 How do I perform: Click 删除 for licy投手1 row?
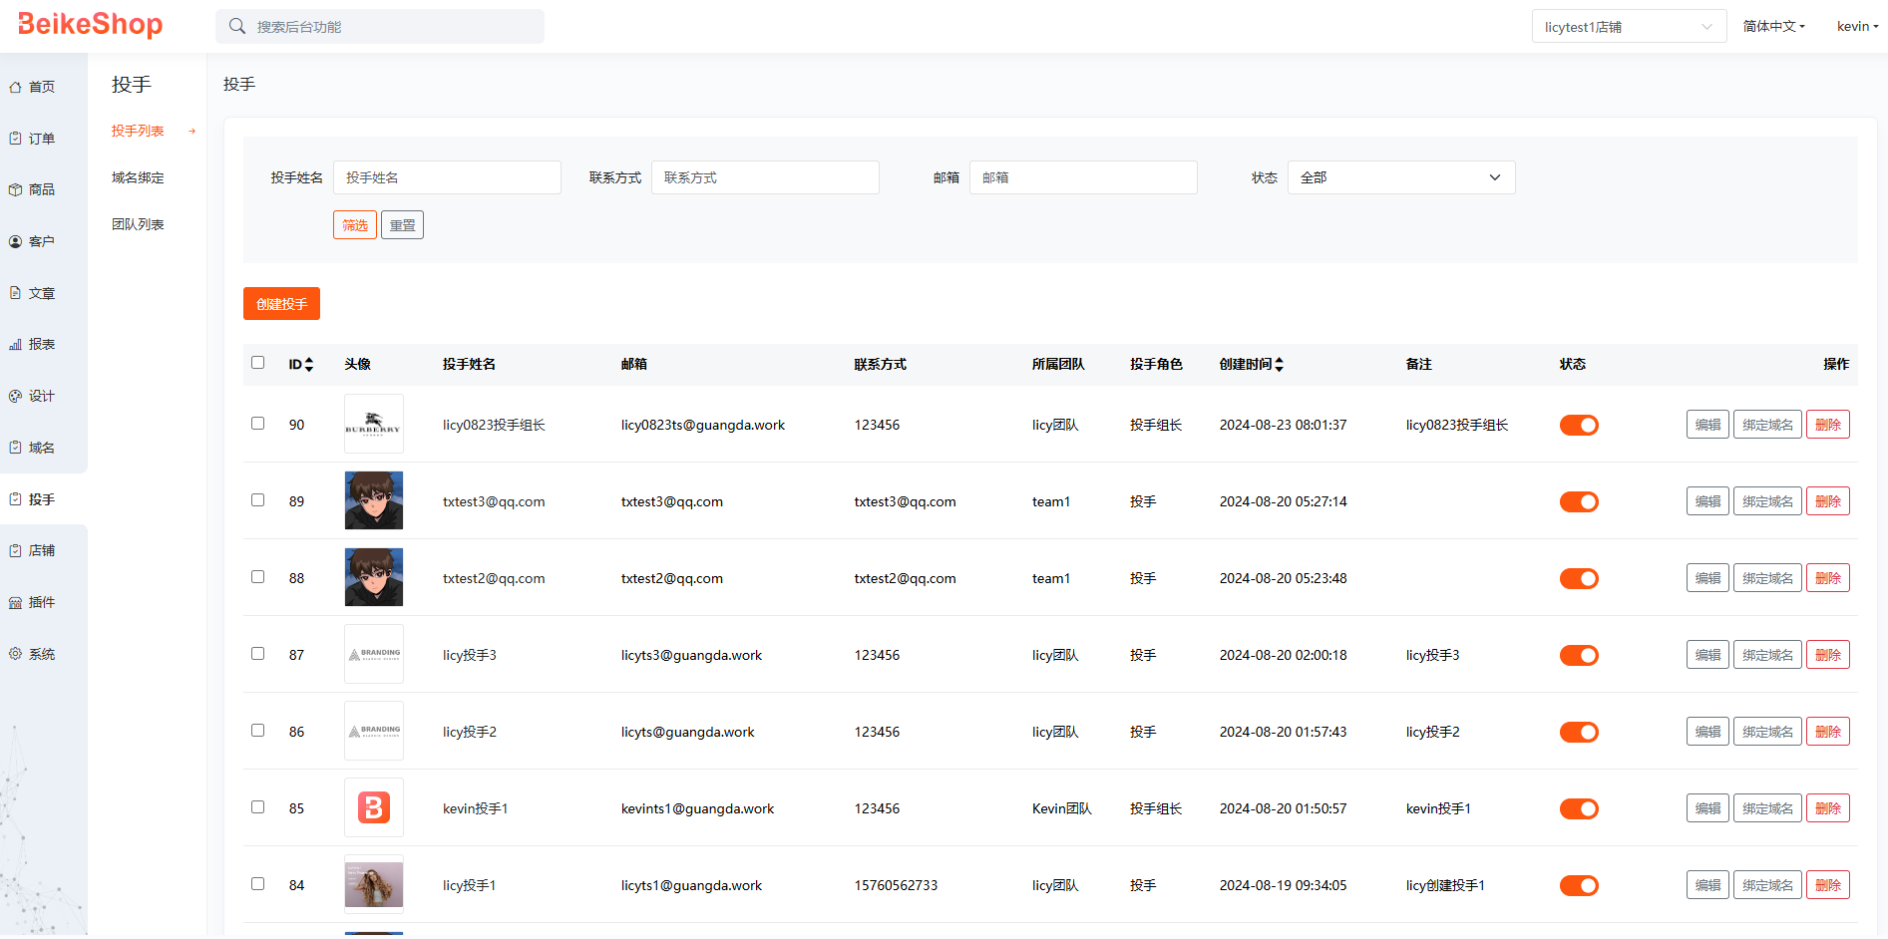pyautogui.click(x=1828, y=885)
